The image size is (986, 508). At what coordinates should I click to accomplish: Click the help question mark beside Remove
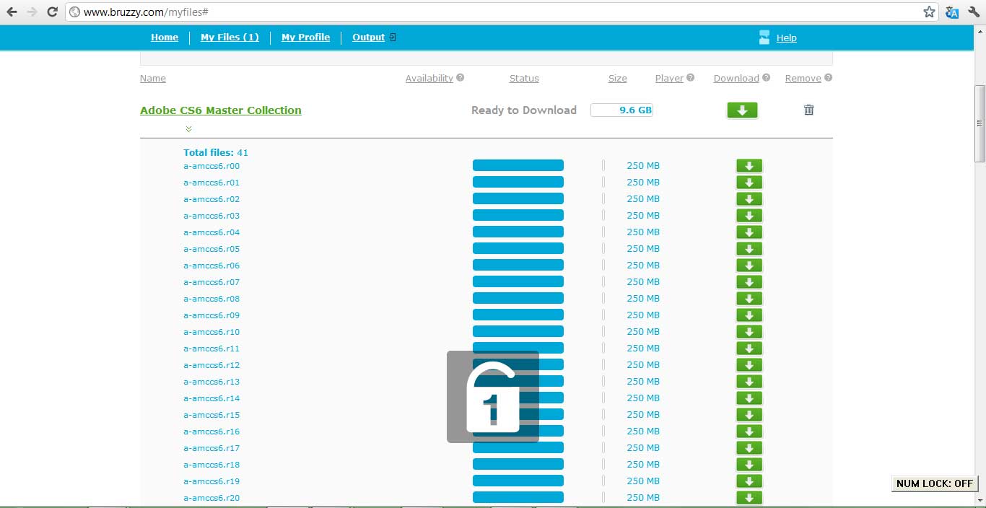[x=829, y=78]
